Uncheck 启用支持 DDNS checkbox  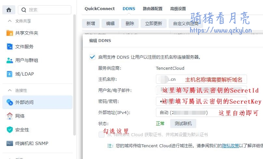click(92, 57)
